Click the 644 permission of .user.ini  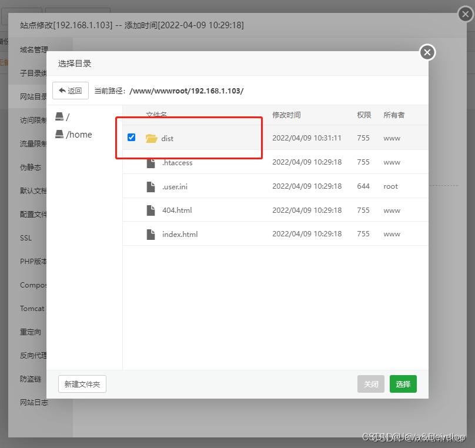[363, 186]
